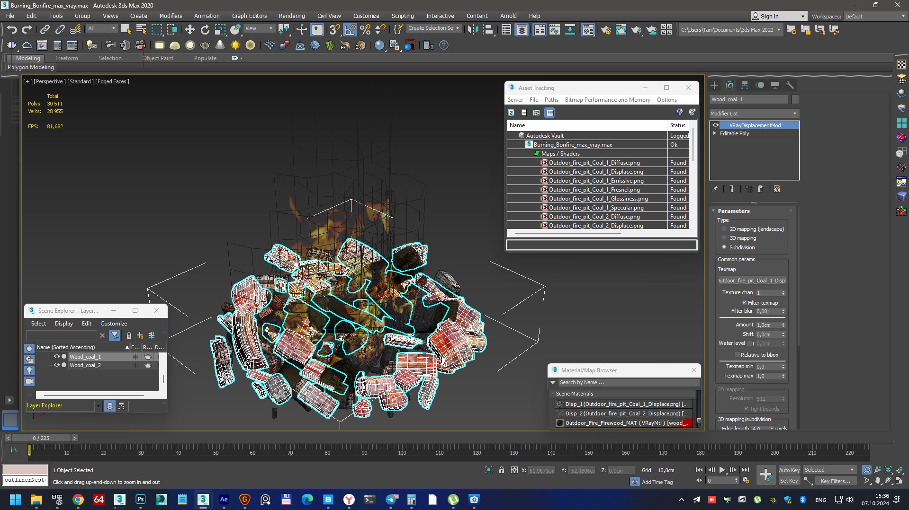Open the Rendering menu

[x=291, y=16]
